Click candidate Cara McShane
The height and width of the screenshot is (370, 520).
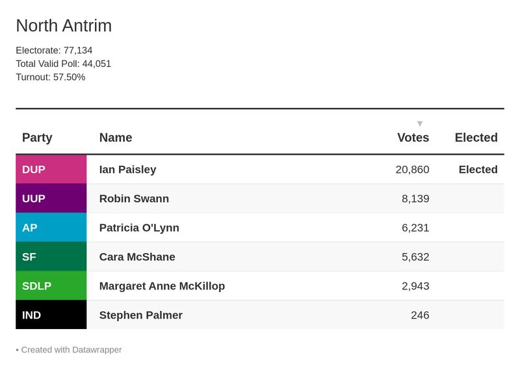(x=137, y=257)
